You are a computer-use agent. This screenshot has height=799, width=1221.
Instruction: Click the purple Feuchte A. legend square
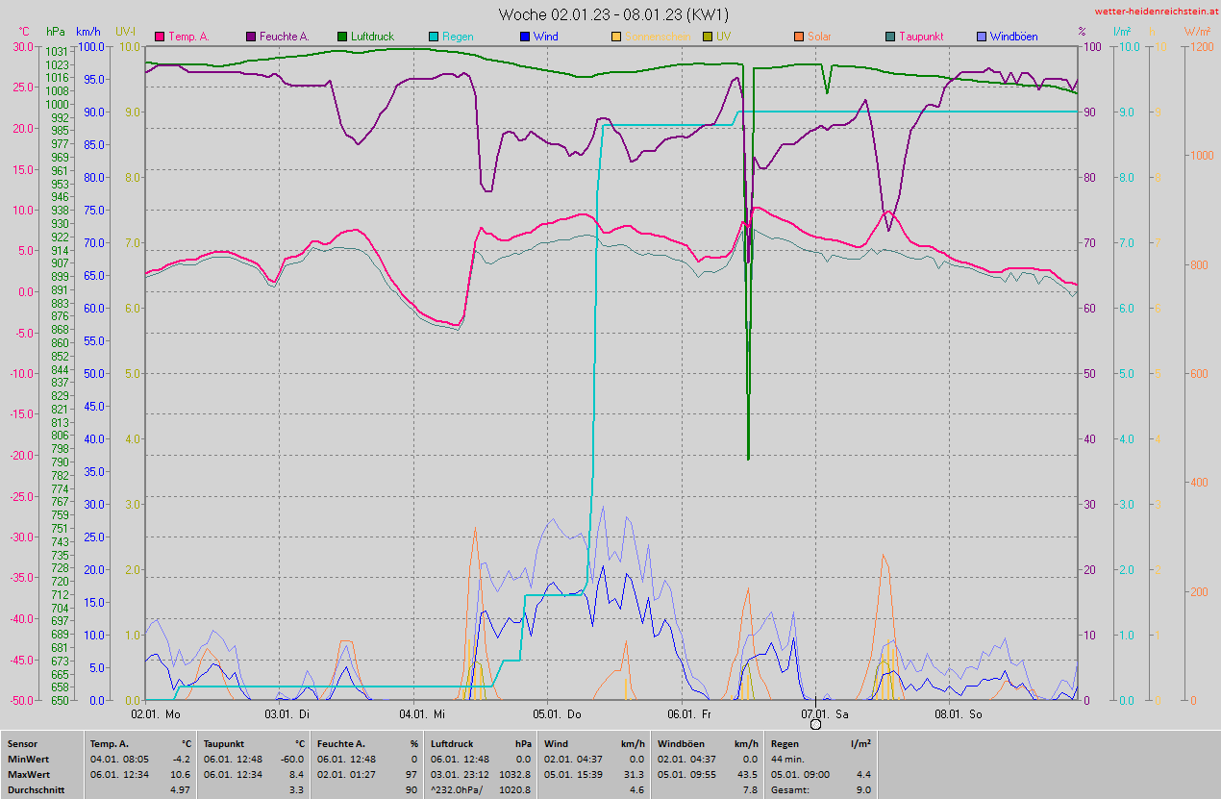tap(251, 37)
